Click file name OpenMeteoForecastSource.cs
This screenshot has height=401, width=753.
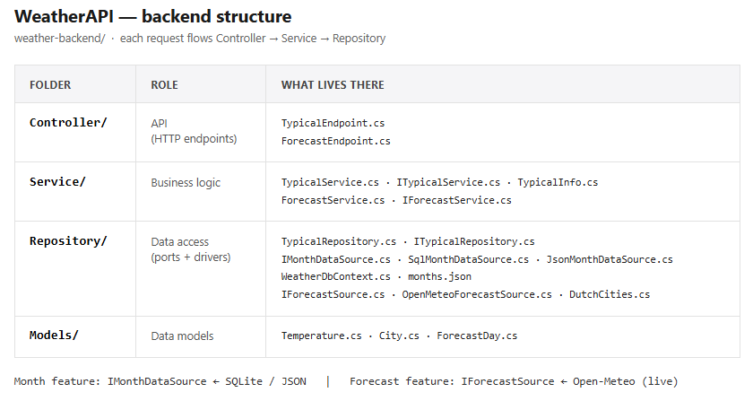pos(477,294)
